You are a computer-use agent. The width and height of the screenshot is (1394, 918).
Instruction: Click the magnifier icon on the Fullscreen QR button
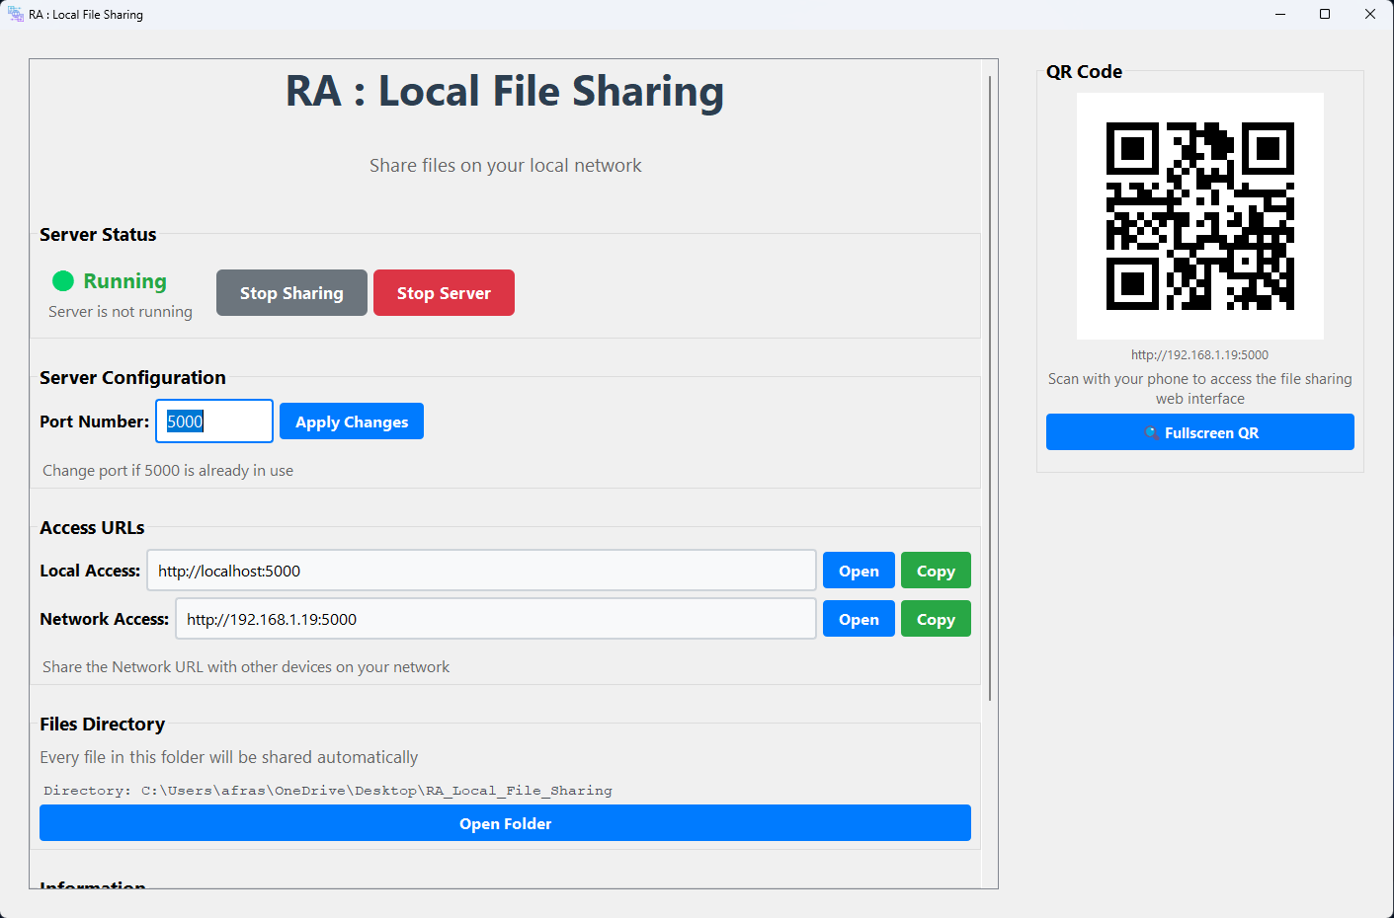pos(1152,432)
